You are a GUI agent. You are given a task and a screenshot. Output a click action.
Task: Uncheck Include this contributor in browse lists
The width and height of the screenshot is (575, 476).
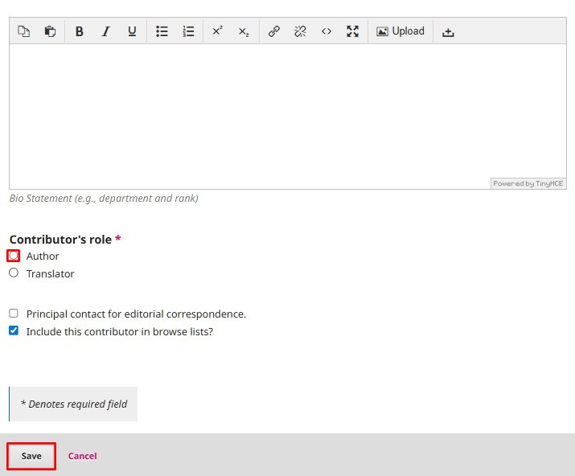(14, 330)
